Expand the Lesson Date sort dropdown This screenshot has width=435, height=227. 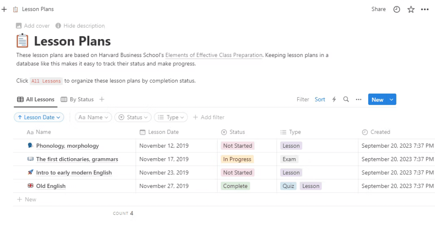pos(39,117)
